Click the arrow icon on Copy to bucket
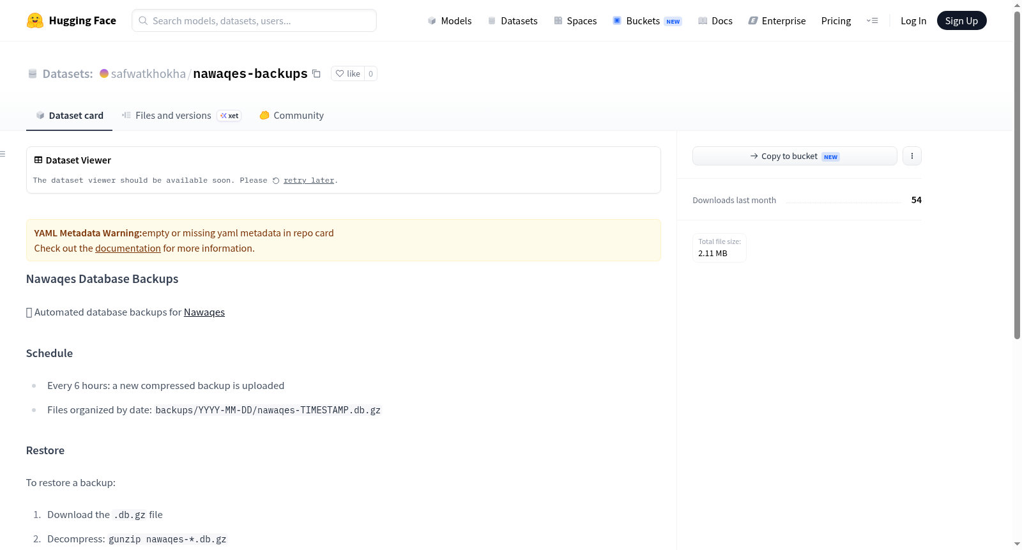This screenshot has height=550, width=1022. 754,156
